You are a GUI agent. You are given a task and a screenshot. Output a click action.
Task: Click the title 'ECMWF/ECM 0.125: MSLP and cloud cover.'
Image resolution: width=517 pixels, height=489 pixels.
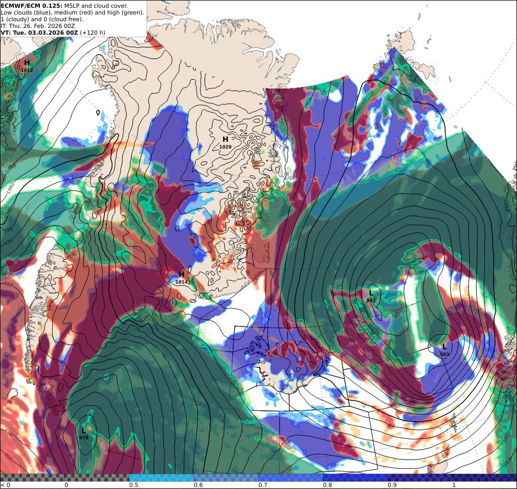(64, 6)
